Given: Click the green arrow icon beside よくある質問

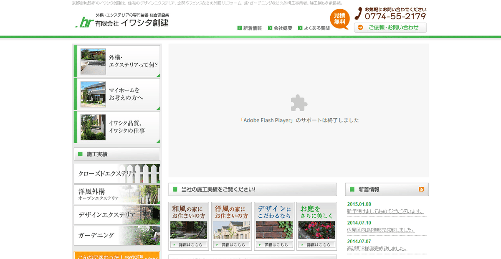Looking at the screenshot, I should 300,28.
